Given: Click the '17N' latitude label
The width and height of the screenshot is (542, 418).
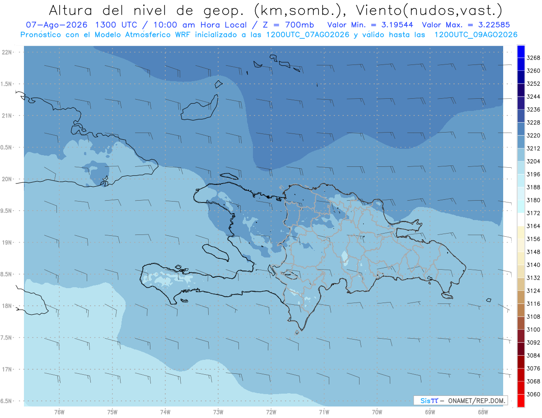Looking at the screenshot, I should point(7,369).
